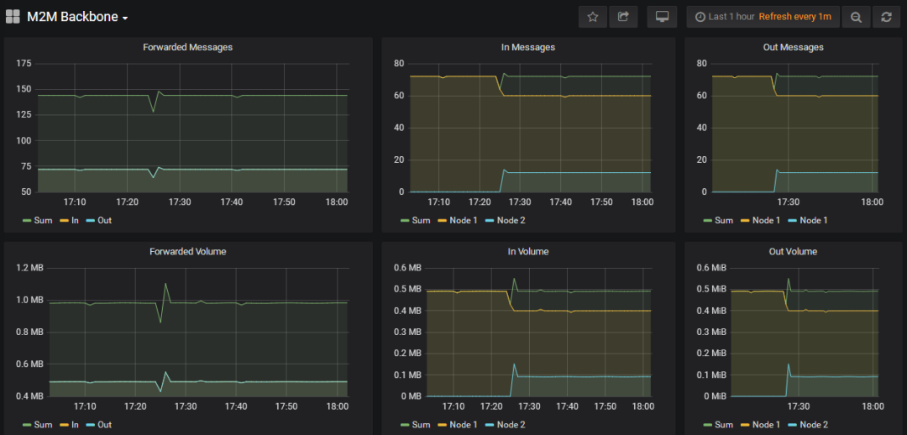
Task: Toggle Node 2 series in Out Volume legend
Action: point(808,425)
